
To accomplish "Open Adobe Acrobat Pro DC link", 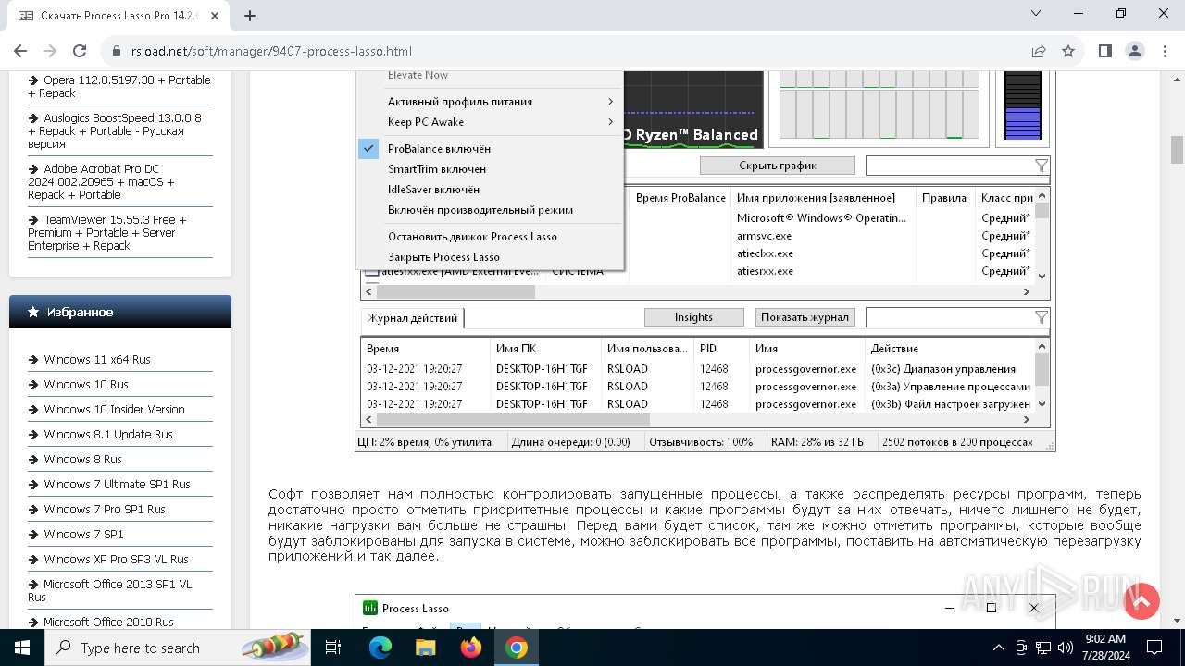I will [x=101, y=182].
